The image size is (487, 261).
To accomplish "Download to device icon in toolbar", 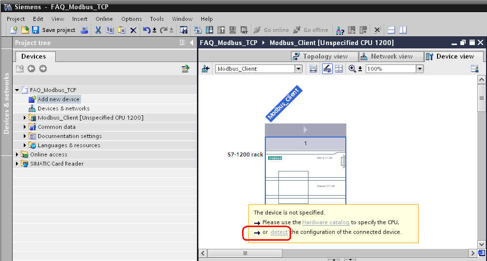I will [210, 30].
